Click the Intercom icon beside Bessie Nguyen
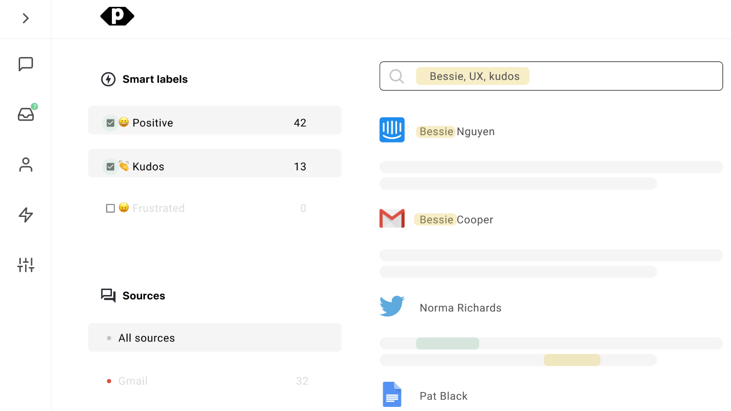This screenshot has height=411, width=731. [392, 130]
